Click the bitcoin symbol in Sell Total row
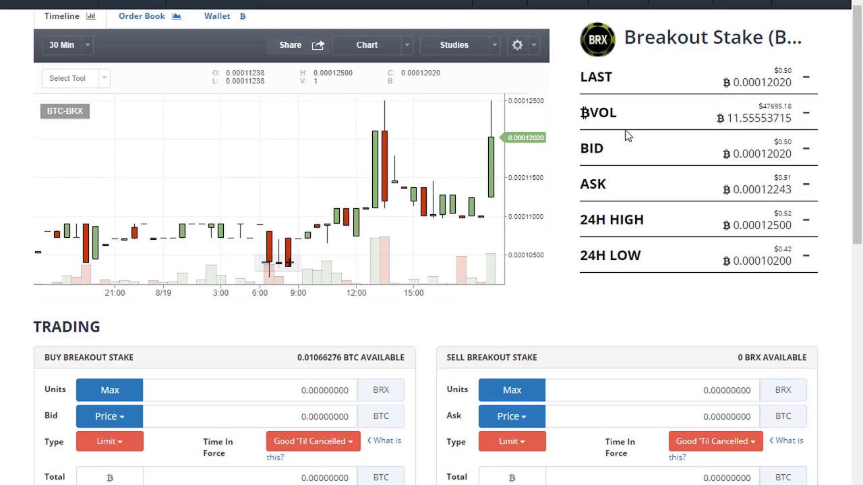 (x=512, y=477)
